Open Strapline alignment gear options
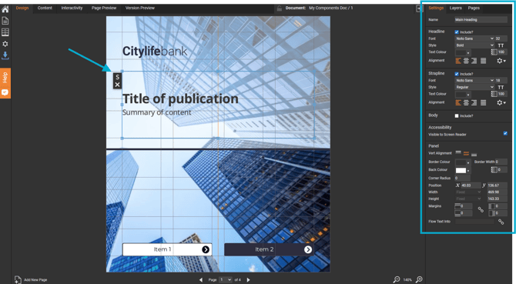This screenshot has height=284, width=516. point(501,102)
